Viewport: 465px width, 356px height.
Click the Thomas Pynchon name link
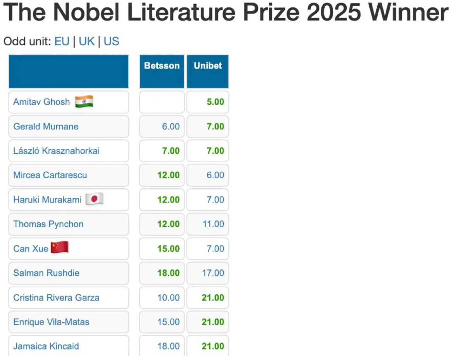pos(48,224)
